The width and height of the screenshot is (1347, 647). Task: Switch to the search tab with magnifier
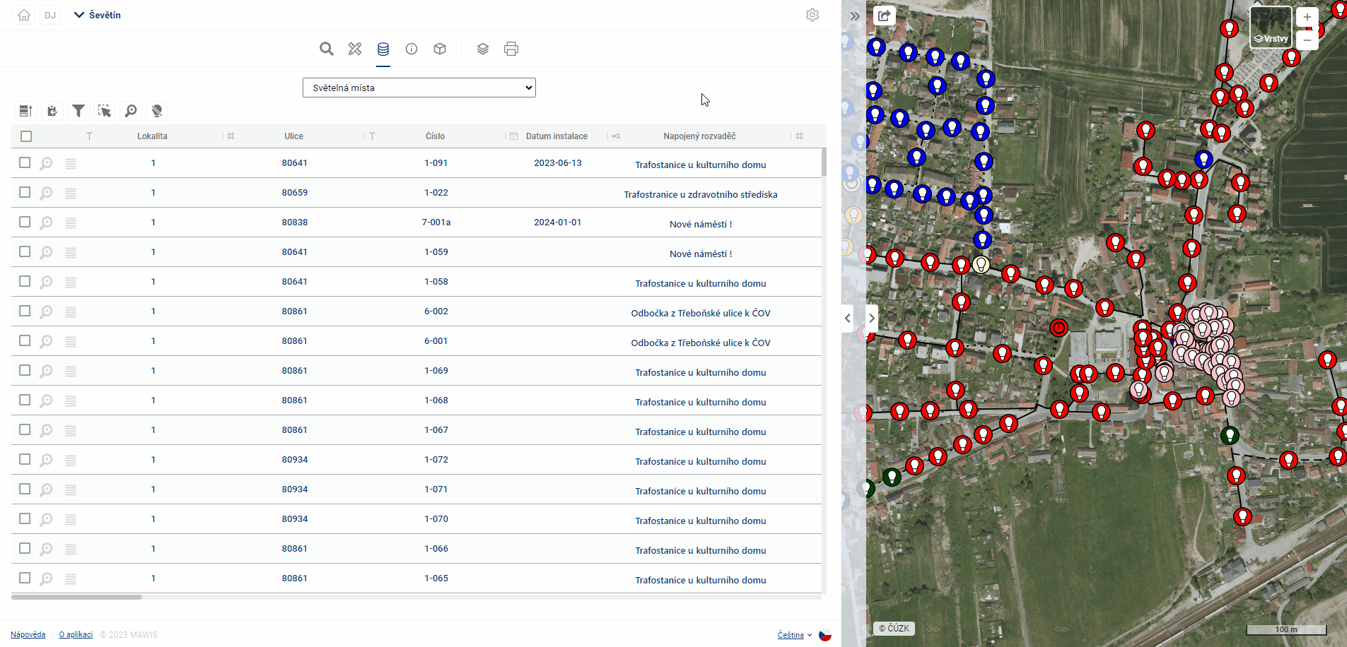(x=326, y=49)
